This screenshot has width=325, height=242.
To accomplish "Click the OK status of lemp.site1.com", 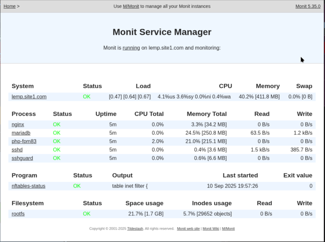I will [x=87, y=97].
